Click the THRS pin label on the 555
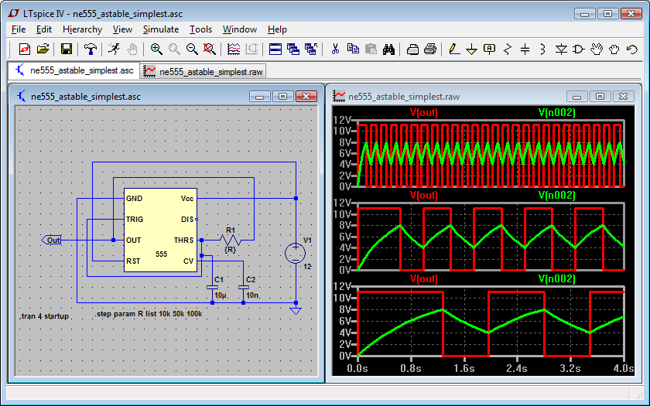650x406 pixels. point(183,241)
